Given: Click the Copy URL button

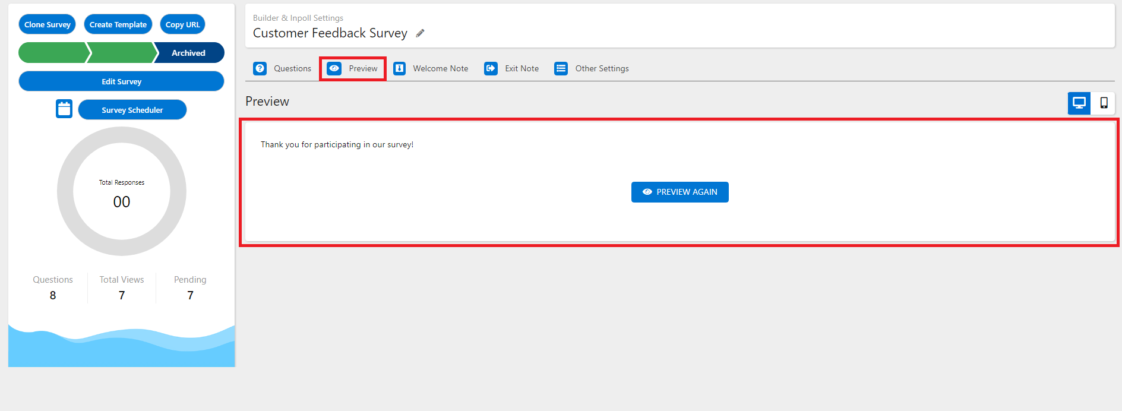Looking at the screenshot, I should [x=183, y=24].
